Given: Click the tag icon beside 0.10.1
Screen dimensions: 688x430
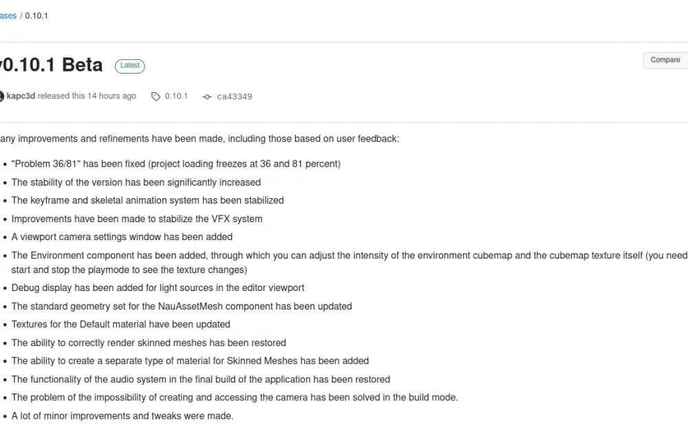Looking at the screenshot, I should [x=155, y=96].
